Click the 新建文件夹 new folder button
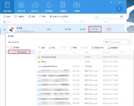The image size is (134, 106). pyautogui.click(x=98, y=48)
